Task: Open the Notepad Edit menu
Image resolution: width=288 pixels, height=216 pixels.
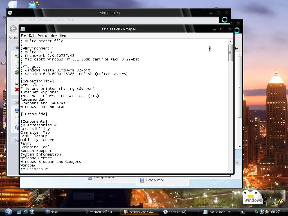Action: [x=31, y=35]
